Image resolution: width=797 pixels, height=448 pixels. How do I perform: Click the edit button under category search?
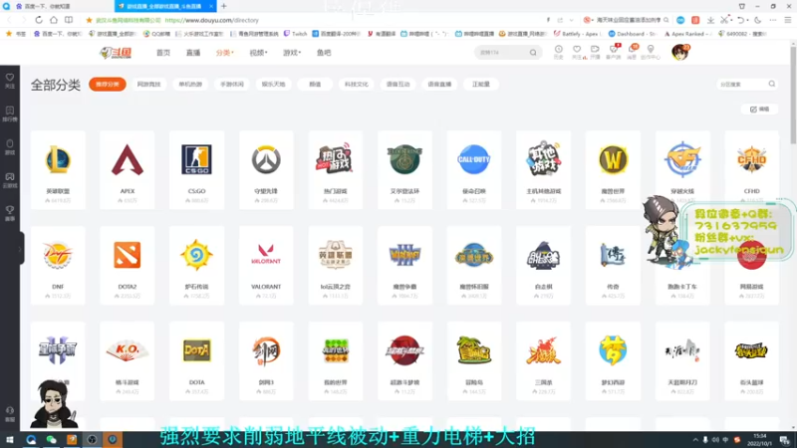tap(760, 110)
